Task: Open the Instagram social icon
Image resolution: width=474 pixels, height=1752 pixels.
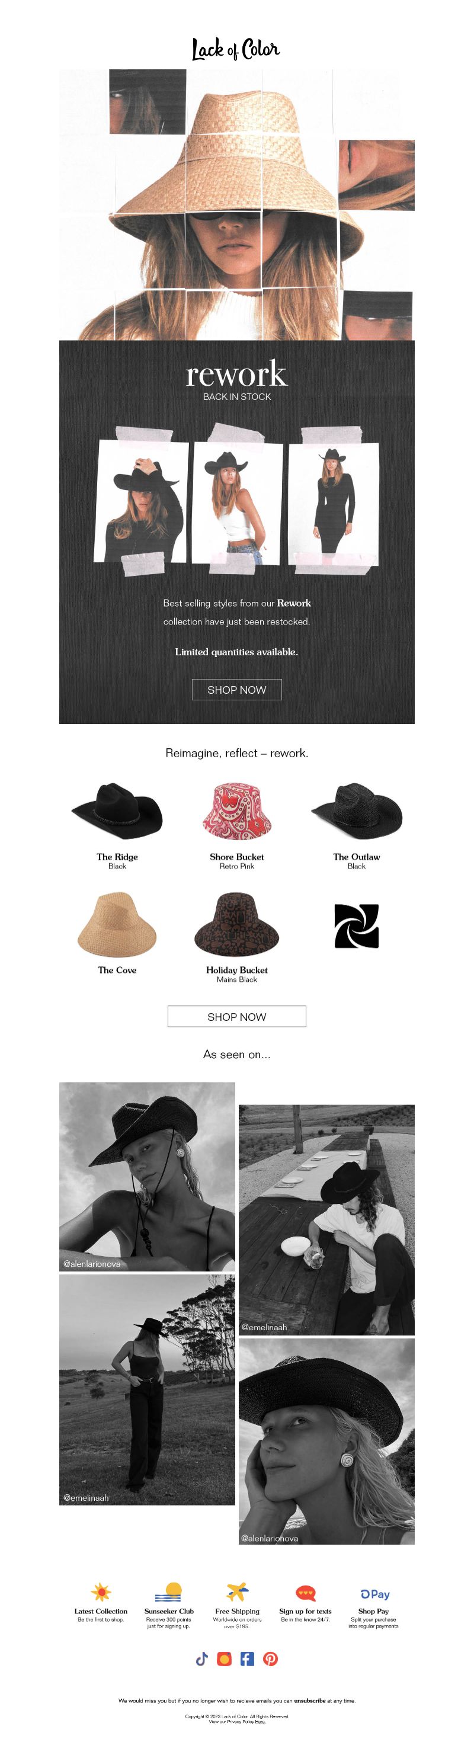Action: (225, 1659)
